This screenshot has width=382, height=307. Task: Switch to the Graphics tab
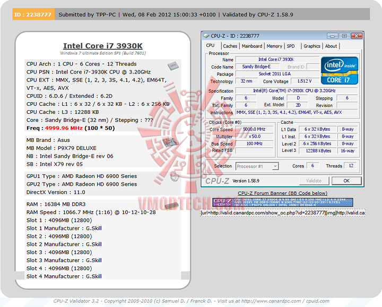point(312,46)
